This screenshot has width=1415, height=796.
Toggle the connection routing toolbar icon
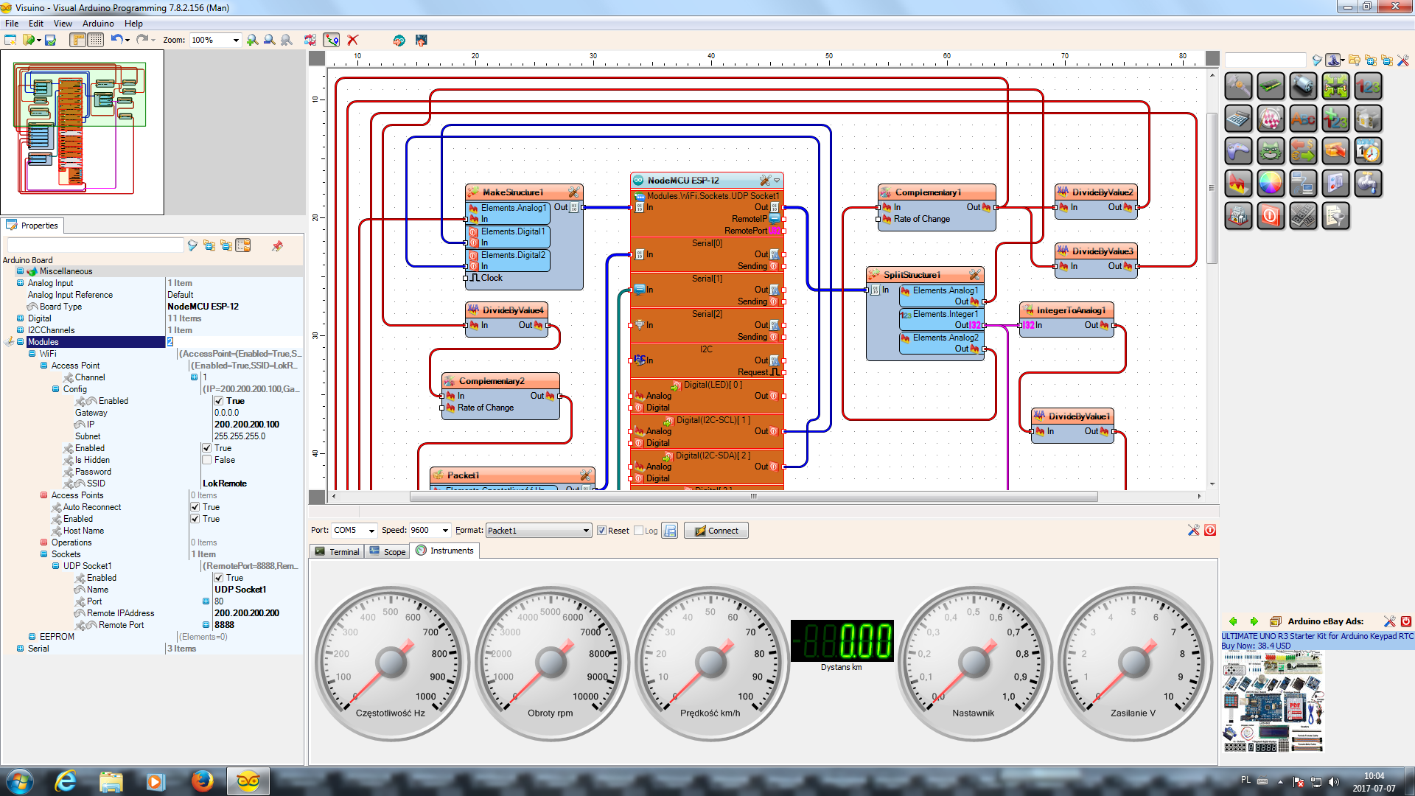click(332, 40)
